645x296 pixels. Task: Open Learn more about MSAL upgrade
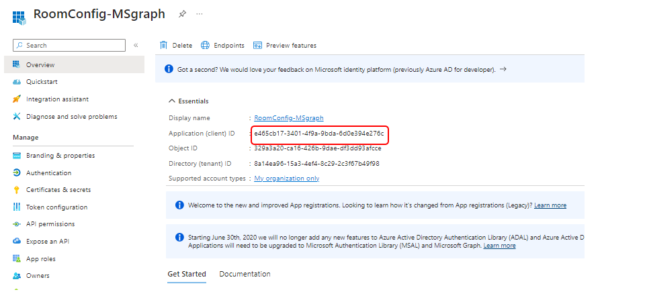coord(499,246)
